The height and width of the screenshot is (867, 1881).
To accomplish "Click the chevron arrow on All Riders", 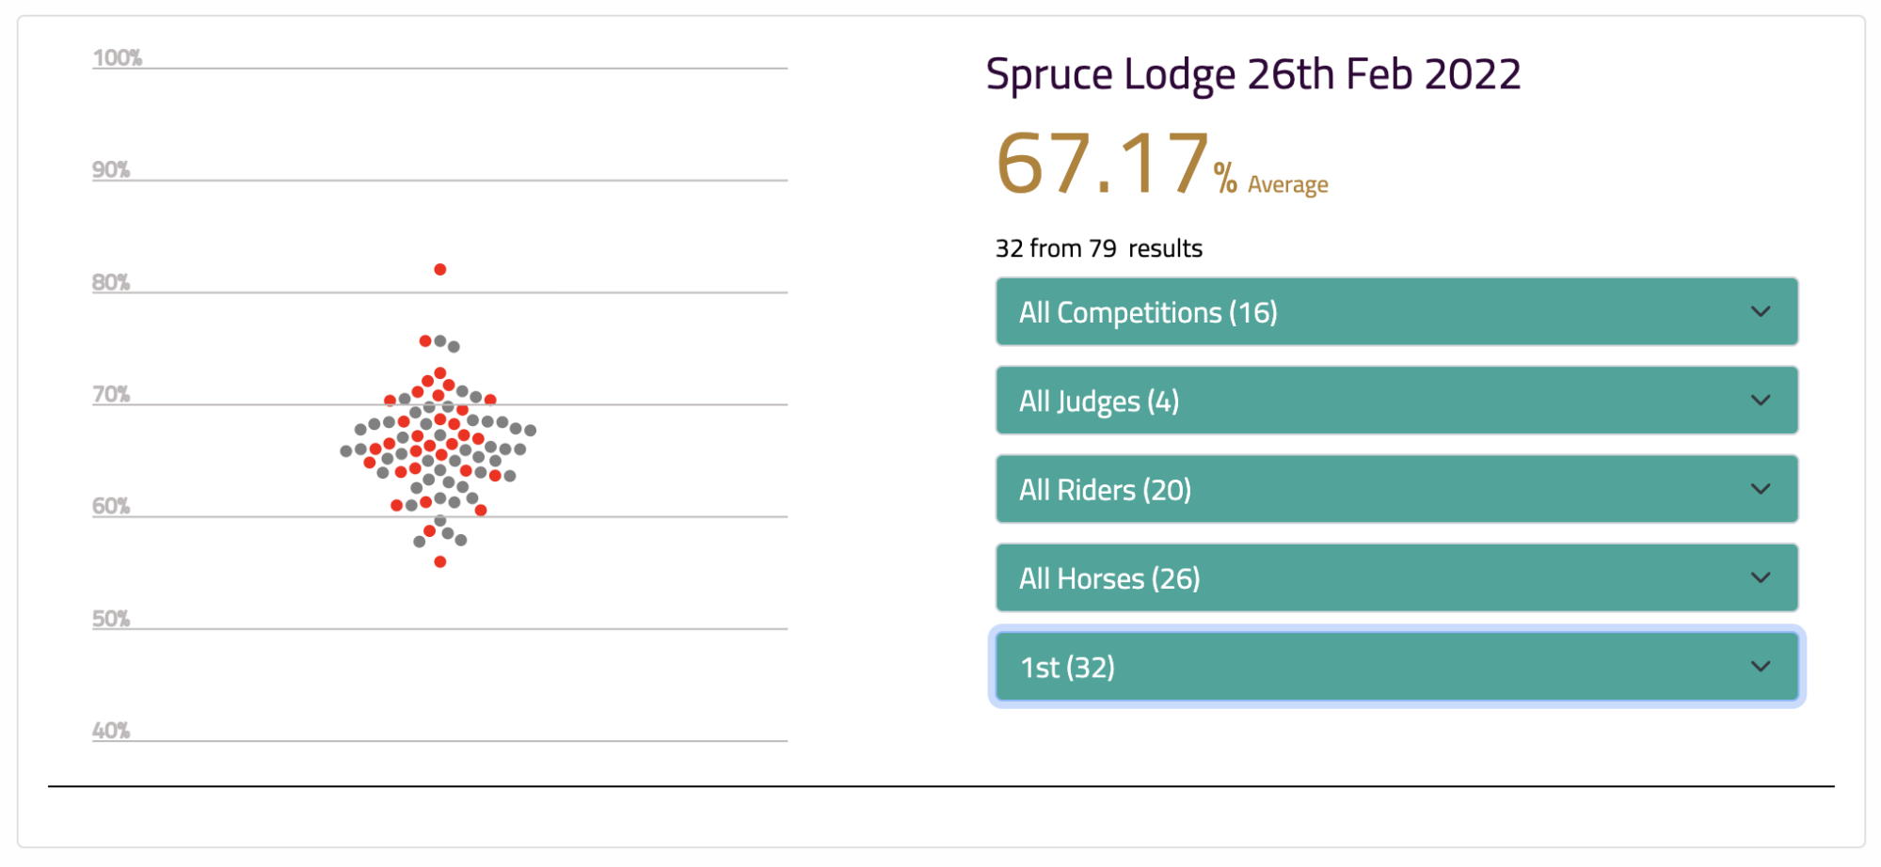I will [x=1760, y=489].
